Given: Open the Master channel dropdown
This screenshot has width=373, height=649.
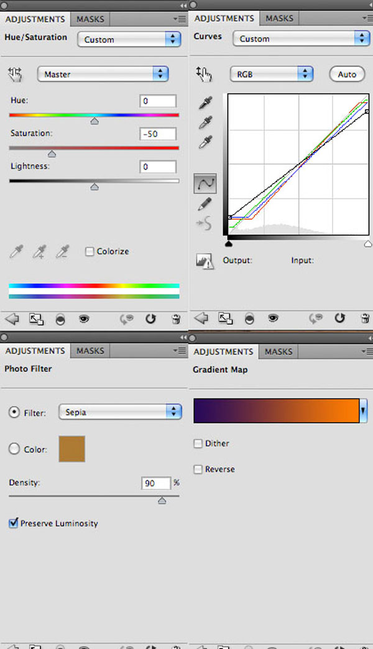Looking at the screenshot, I should pyautogui.click(x=103, y=74).
